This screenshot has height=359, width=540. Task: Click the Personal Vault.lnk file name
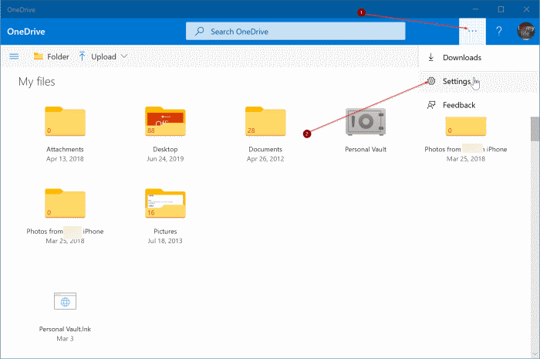coord(65,329)
